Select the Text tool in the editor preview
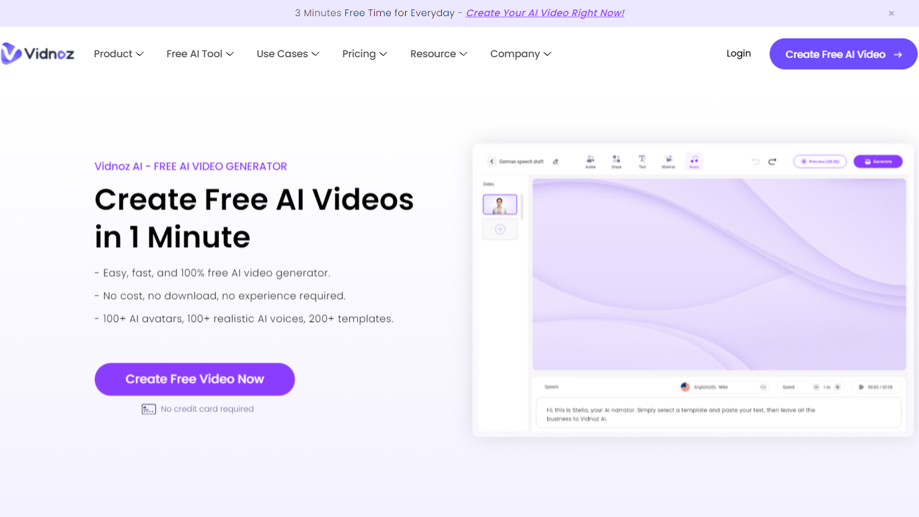This screenshot has height=517, width=919. [642, 162]
